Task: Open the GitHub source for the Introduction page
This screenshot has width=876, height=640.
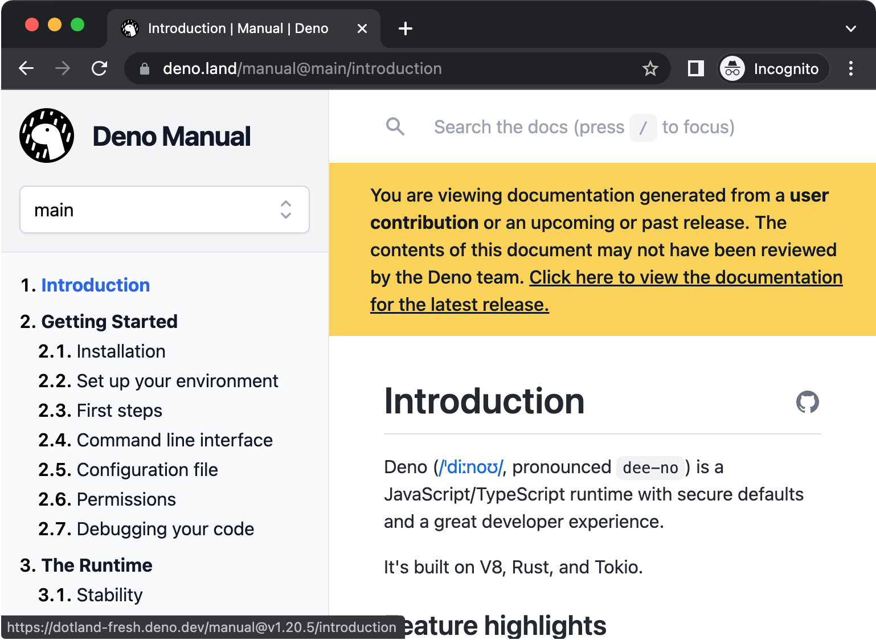Action: click(807, 402)
